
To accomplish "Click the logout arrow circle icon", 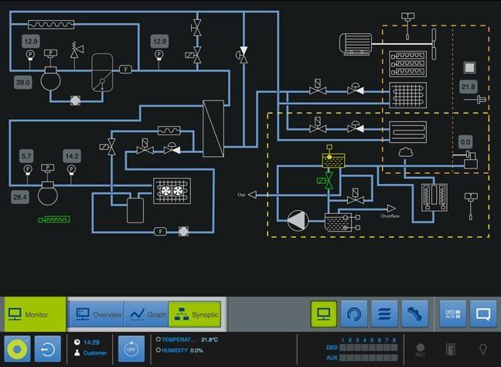I will 47,348.
